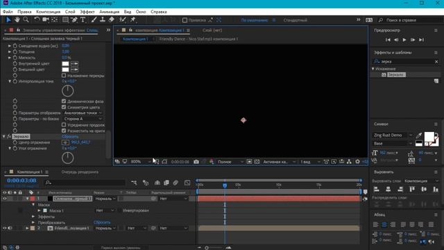This screenshot has width=444, height=250.
Task: Open the Файл menu
Action: 8,12
